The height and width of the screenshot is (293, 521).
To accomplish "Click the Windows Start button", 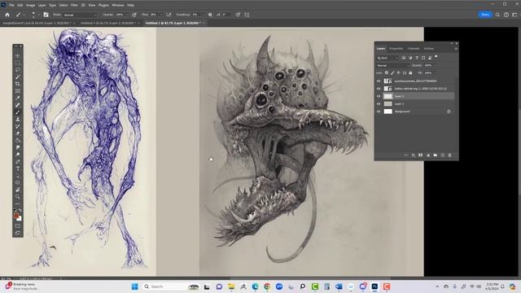I will pos(134,286).
